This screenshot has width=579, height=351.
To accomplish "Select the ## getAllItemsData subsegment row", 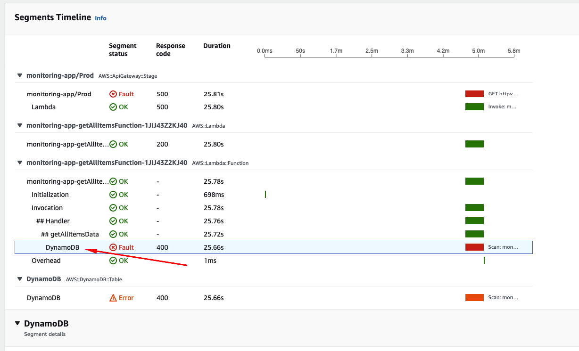I will [x=273, y=234].
